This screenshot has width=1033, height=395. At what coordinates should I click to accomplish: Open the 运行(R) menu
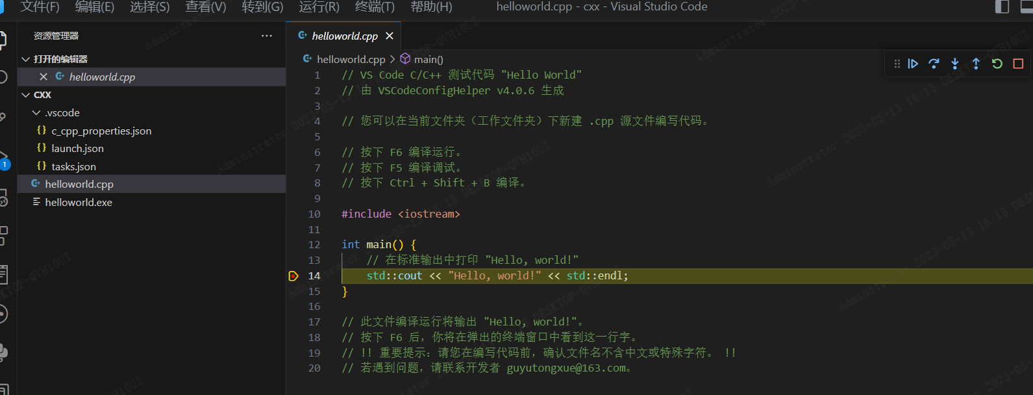[x=319, y=7]
